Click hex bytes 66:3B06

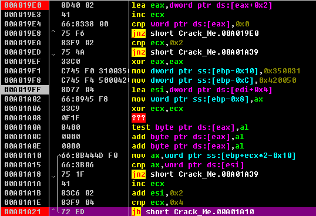(78, 165)
